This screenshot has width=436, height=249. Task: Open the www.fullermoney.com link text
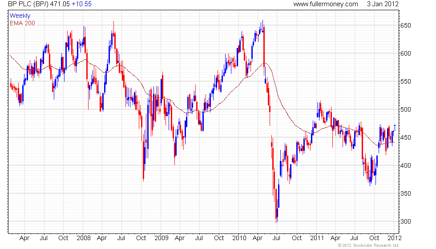(326, 4)
